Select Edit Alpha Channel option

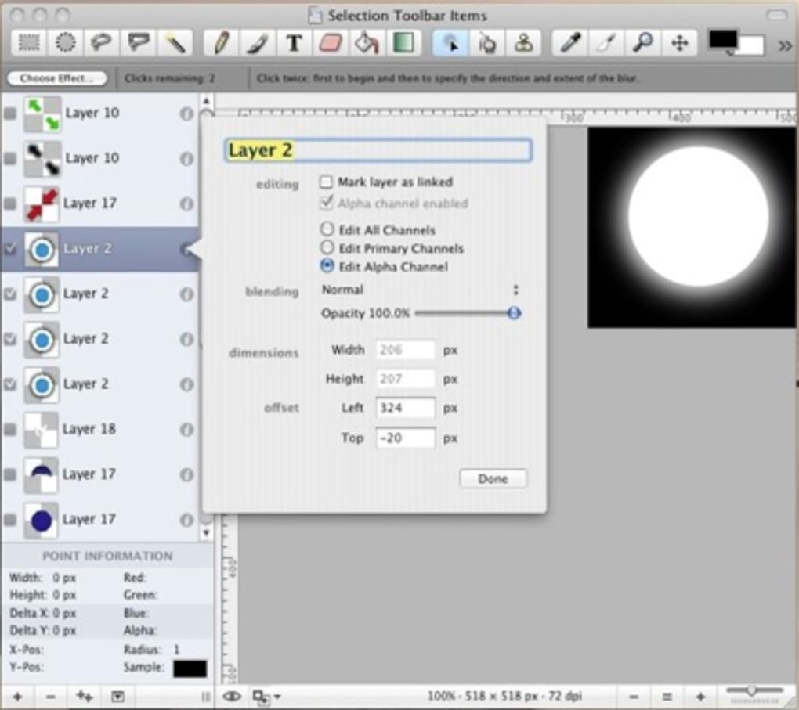pyautogui.click(x=327, y=266)
